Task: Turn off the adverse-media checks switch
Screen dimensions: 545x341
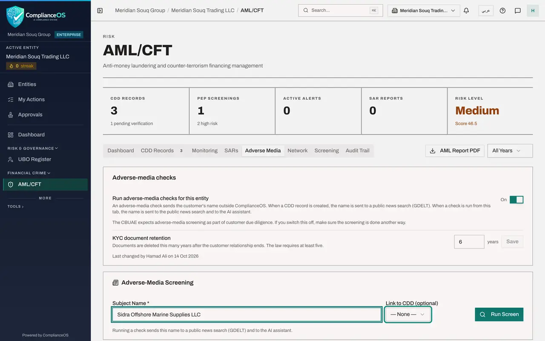Action: point(516,199)
